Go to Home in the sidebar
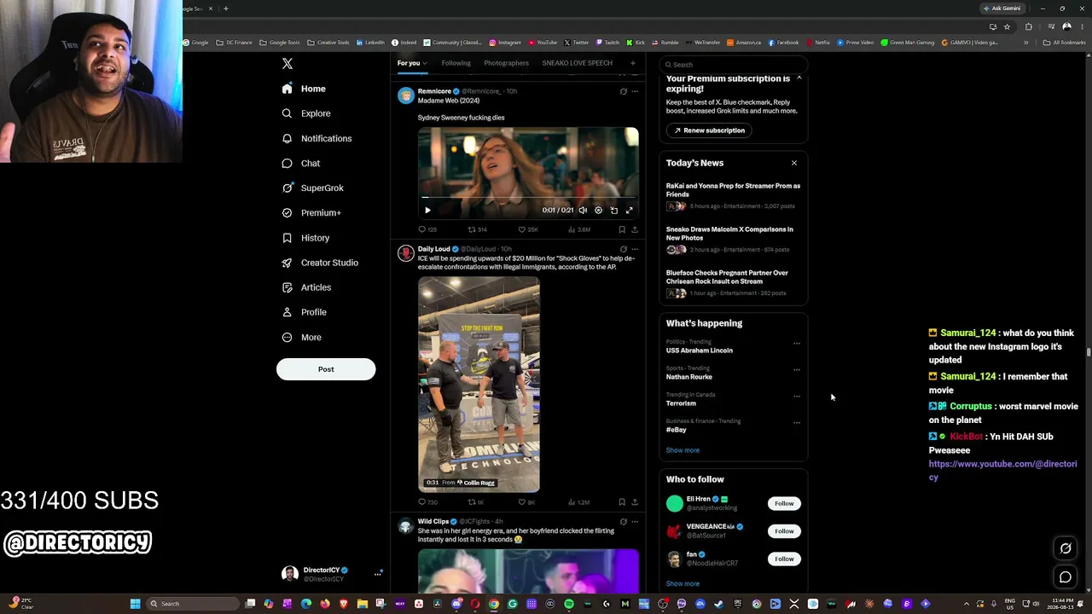Viewport: 1092px width, 614px height. click(304, 89)
